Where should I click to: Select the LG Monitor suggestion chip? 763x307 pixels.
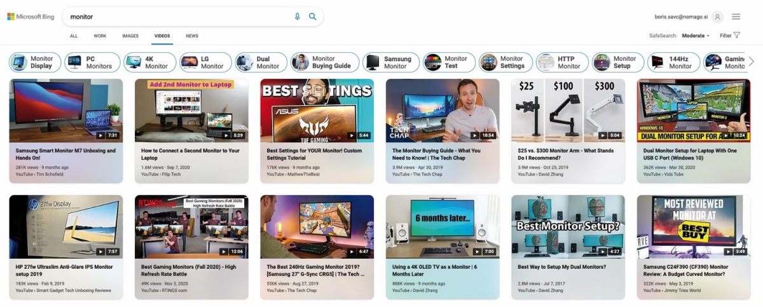[x=205, y=62]
